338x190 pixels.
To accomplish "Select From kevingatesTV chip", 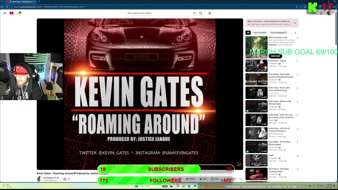I will click(278, 33).
